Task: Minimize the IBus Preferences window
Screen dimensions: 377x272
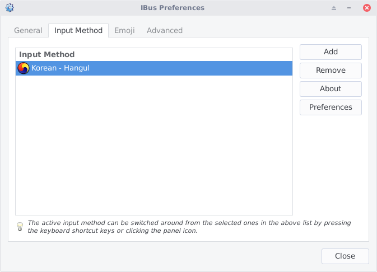Action: coord(349,8)
